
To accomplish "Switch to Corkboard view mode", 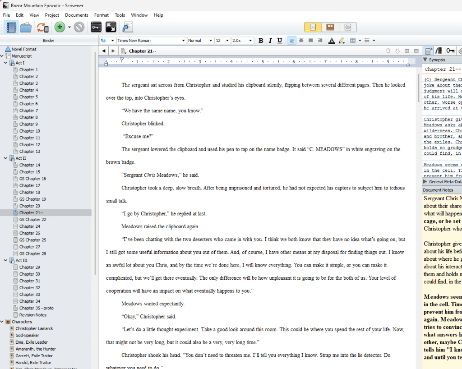I will [x=330, y=28].
